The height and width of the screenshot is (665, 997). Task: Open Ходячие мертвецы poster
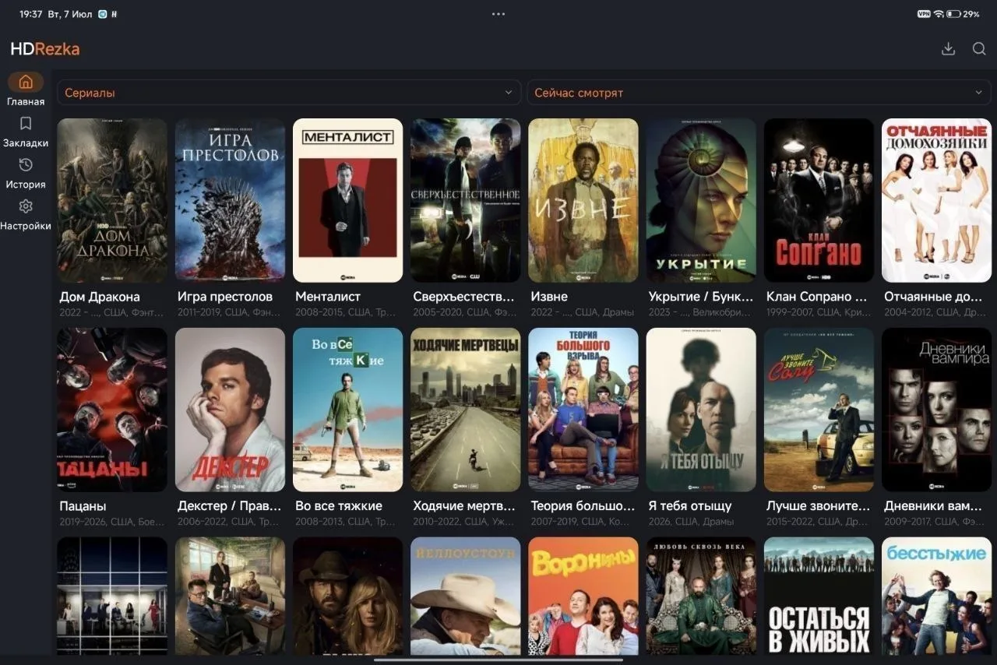tap(465, 410)
